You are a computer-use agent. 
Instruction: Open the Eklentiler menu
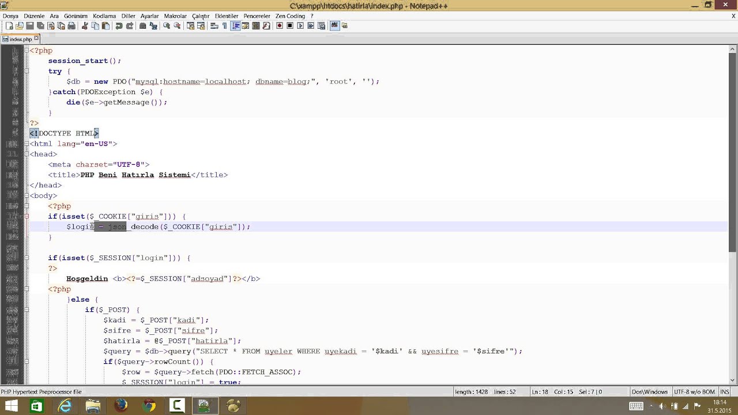tap(227, 16)
